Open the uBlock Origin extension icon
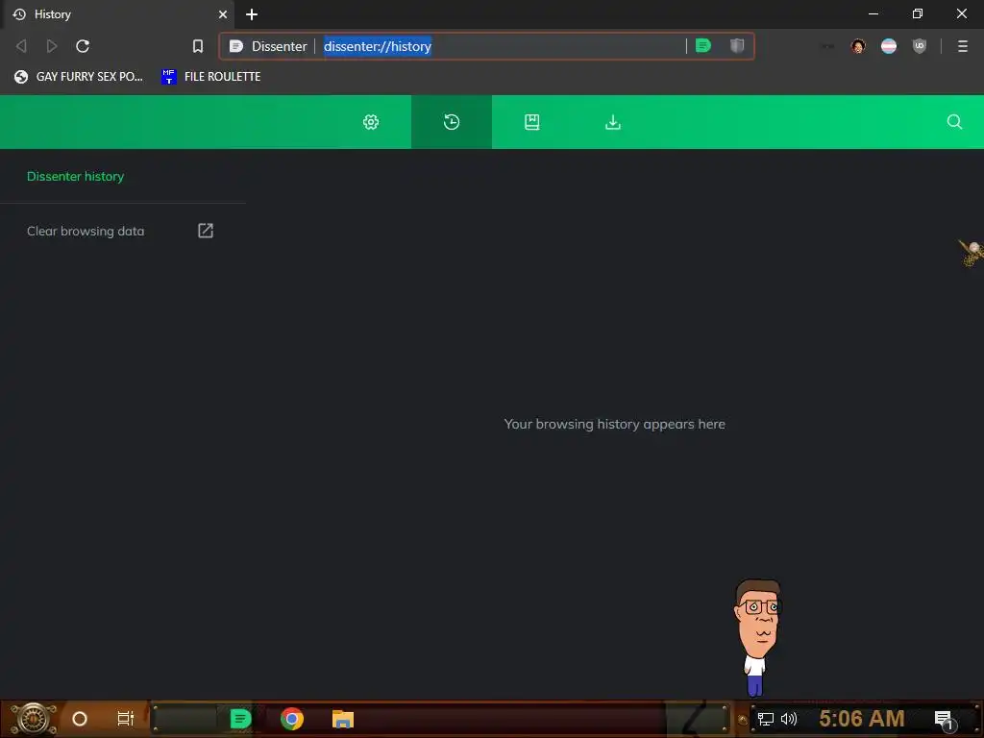The image size is (984, 738). click(x=920, y=46)
